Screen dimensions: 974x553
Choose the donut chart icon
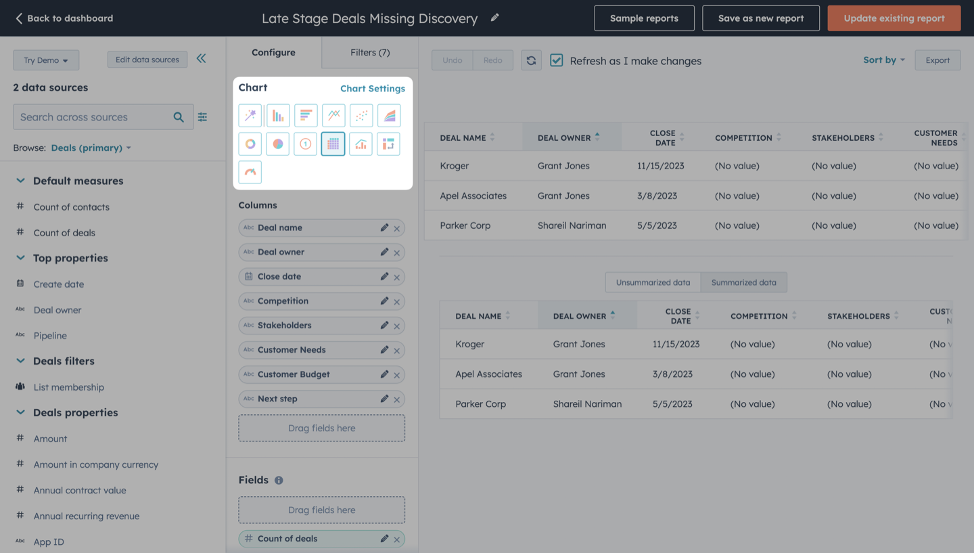(250, 144)
